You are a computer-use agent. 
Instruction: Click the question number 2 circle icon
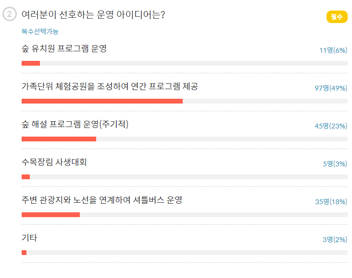pyautogui.click(x=10, y=15)
